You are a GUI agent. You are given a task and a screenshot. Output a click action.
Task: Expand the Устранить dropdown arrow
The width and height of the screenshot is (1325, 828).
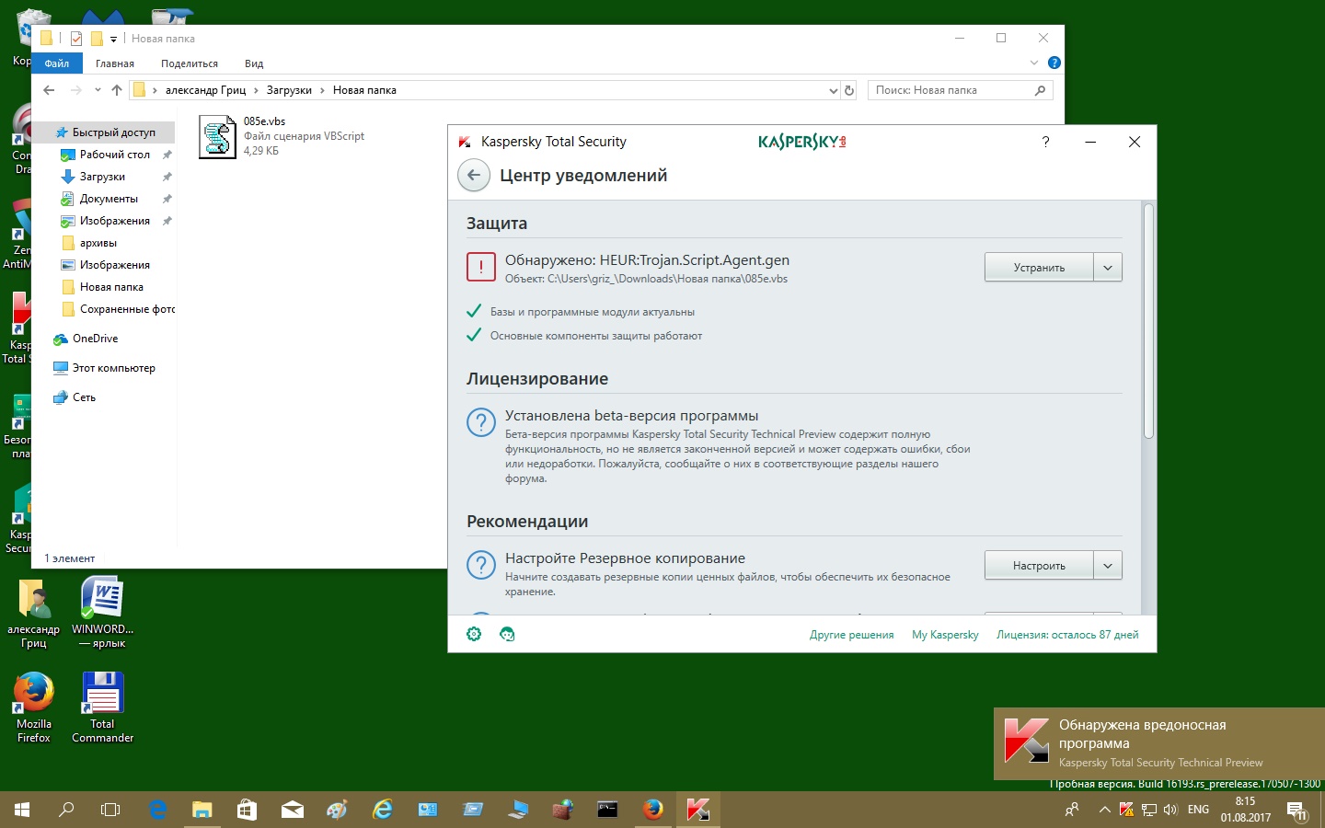(x=1108, y=268)
